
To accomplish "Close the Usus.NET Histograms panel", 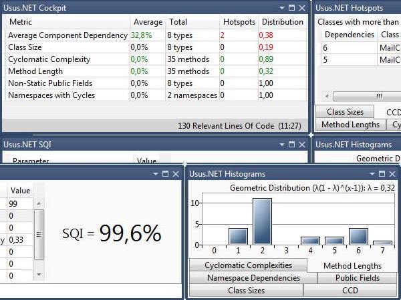I will (x=392, y=174).
